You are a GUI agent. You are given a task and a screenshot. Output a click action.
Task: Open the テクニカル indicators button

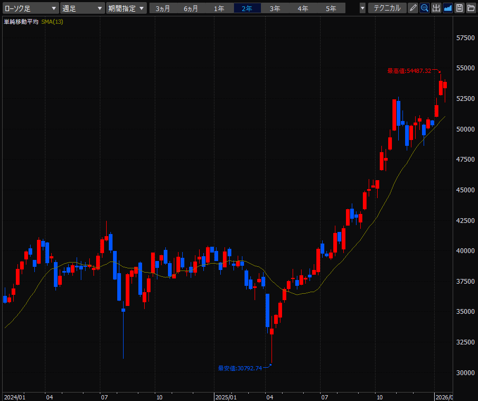point(387,8)
